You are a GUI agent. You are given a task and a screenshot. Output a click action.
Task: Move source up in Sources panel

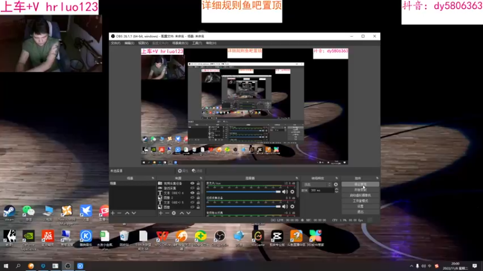182,213
